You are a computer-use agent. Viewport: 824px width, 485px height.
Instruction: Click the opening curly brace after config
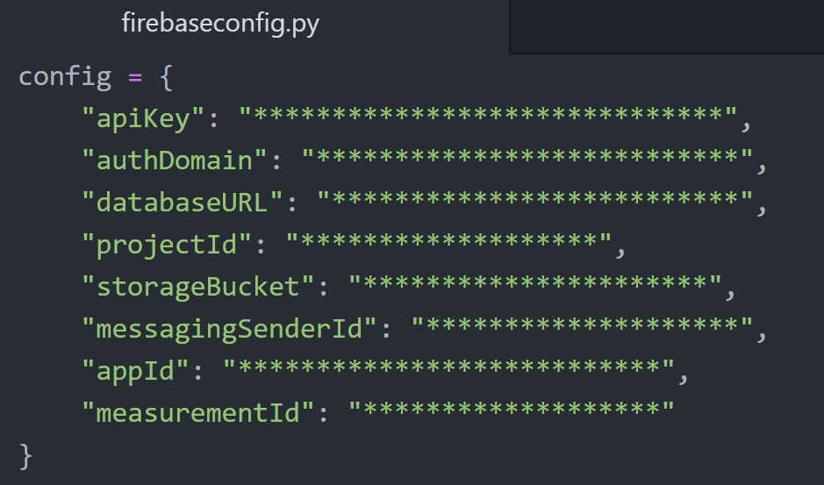click(x=167, y=76)
